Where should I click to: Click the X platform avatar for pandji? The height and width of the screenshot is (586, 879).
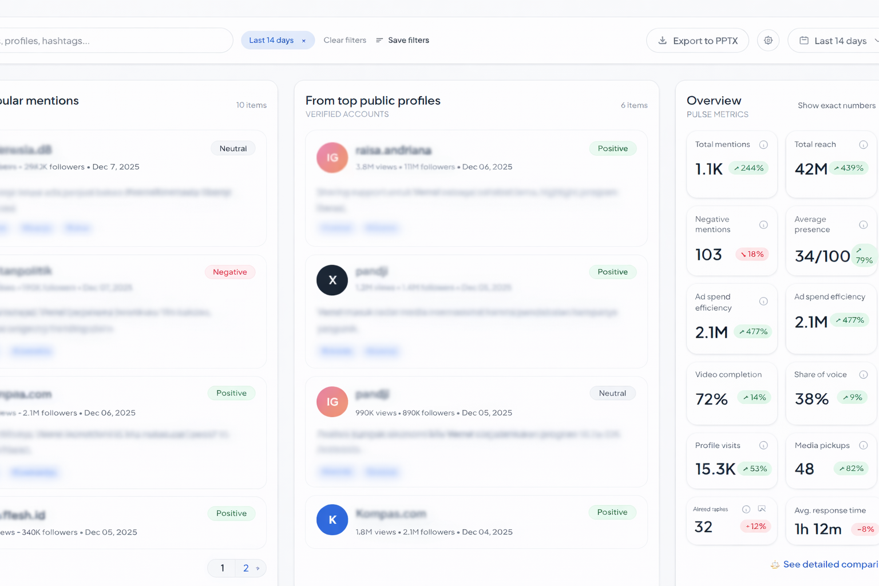(332, 280)
